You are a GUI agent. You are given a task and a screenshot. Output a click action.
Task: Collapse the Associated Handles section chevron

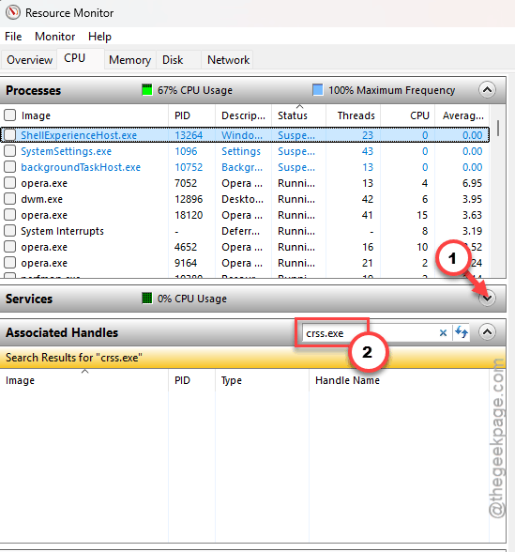[487, 332]
